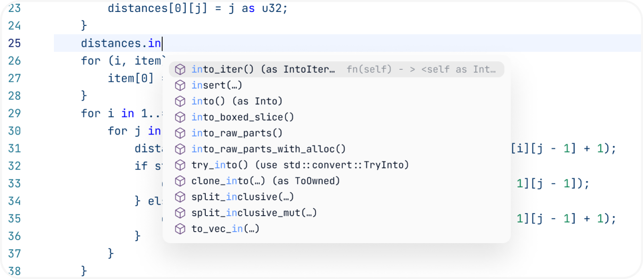This screenshot has height=279, width=643.
Task: Click method icon beside try_into()
Action: click(180, 165)
